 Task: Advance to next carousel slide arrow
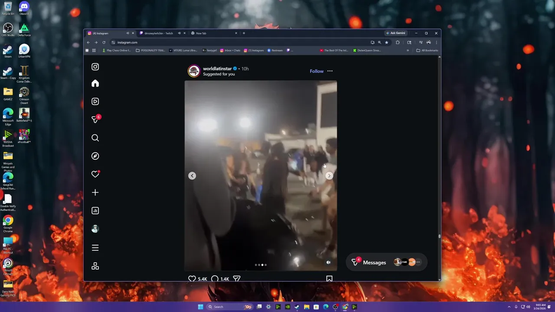[x=329, y=175]
